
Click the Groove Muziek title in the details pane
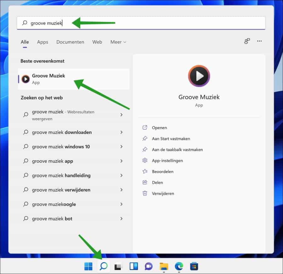pos(199,97)
